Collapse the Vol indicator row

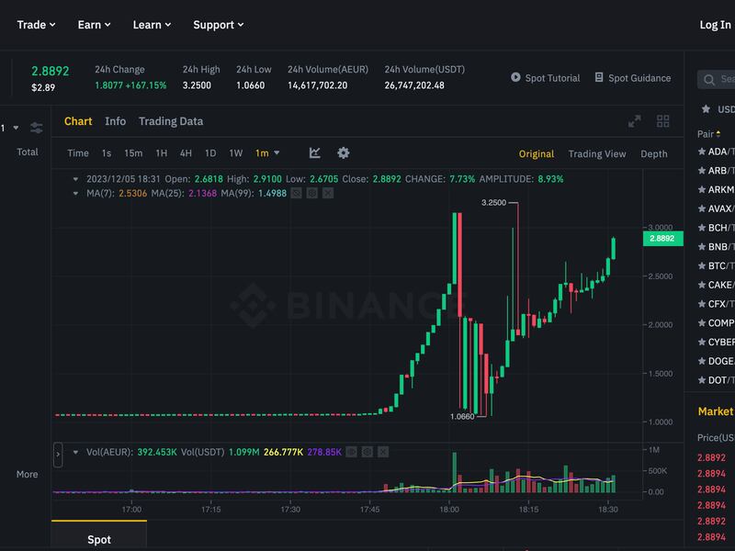coord(75,452)
